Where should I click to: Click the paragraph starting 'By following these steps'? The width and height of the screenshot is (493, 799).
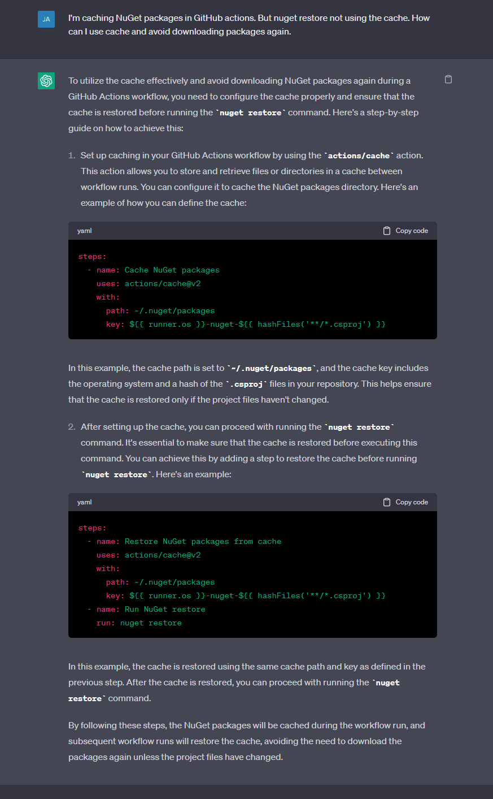pos(247,741)
